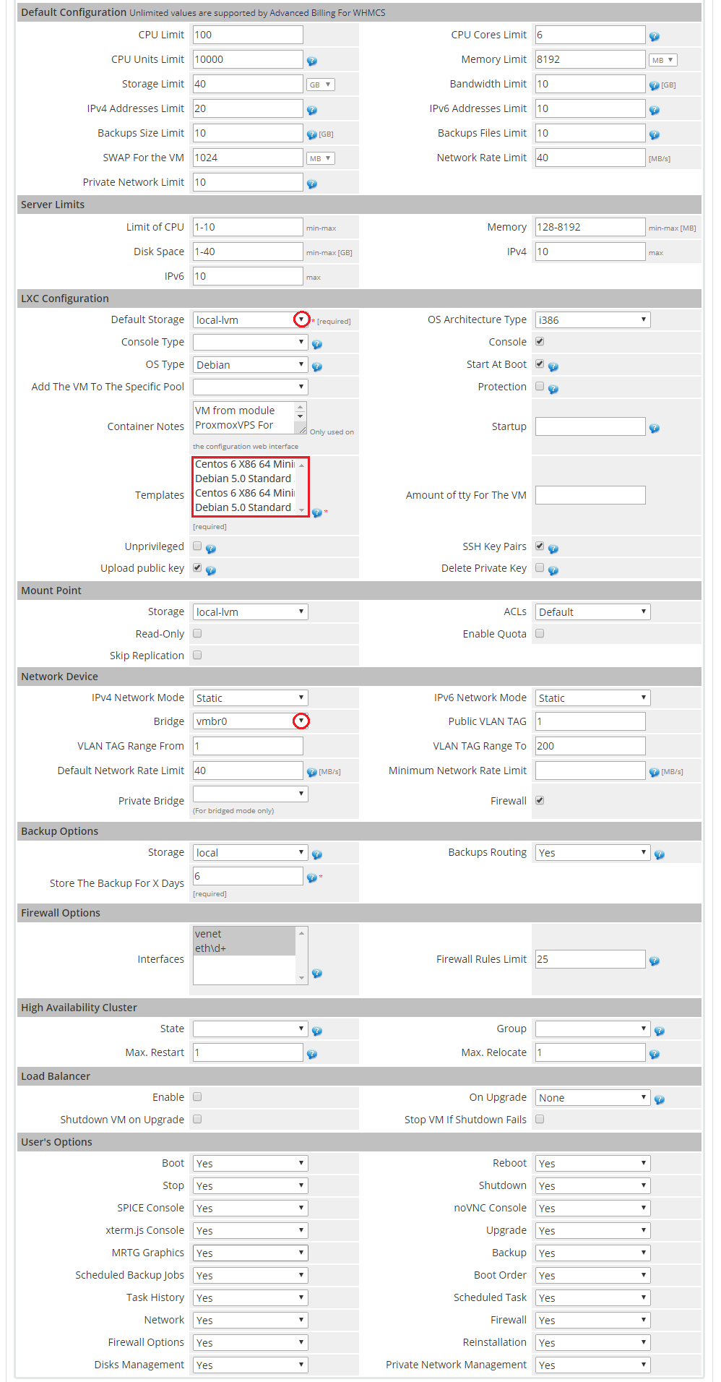Viewport: 721px width, 1382px height.
Task: Select eth\d+ in Interfaces list
Action: tap(244, 948)
